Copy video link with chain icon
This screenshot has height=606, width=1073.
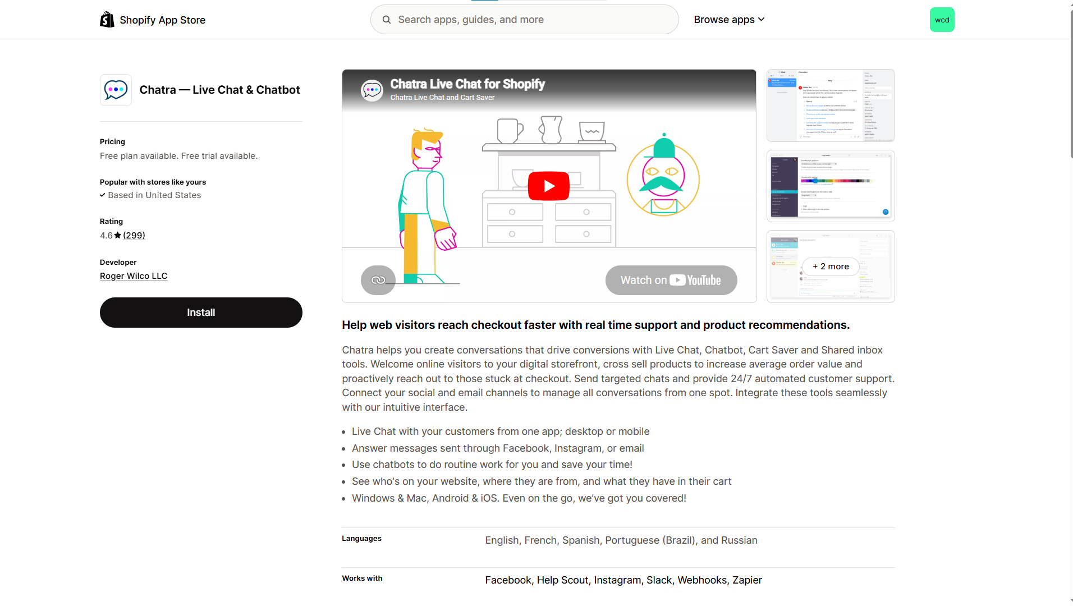tap(378, 280)
